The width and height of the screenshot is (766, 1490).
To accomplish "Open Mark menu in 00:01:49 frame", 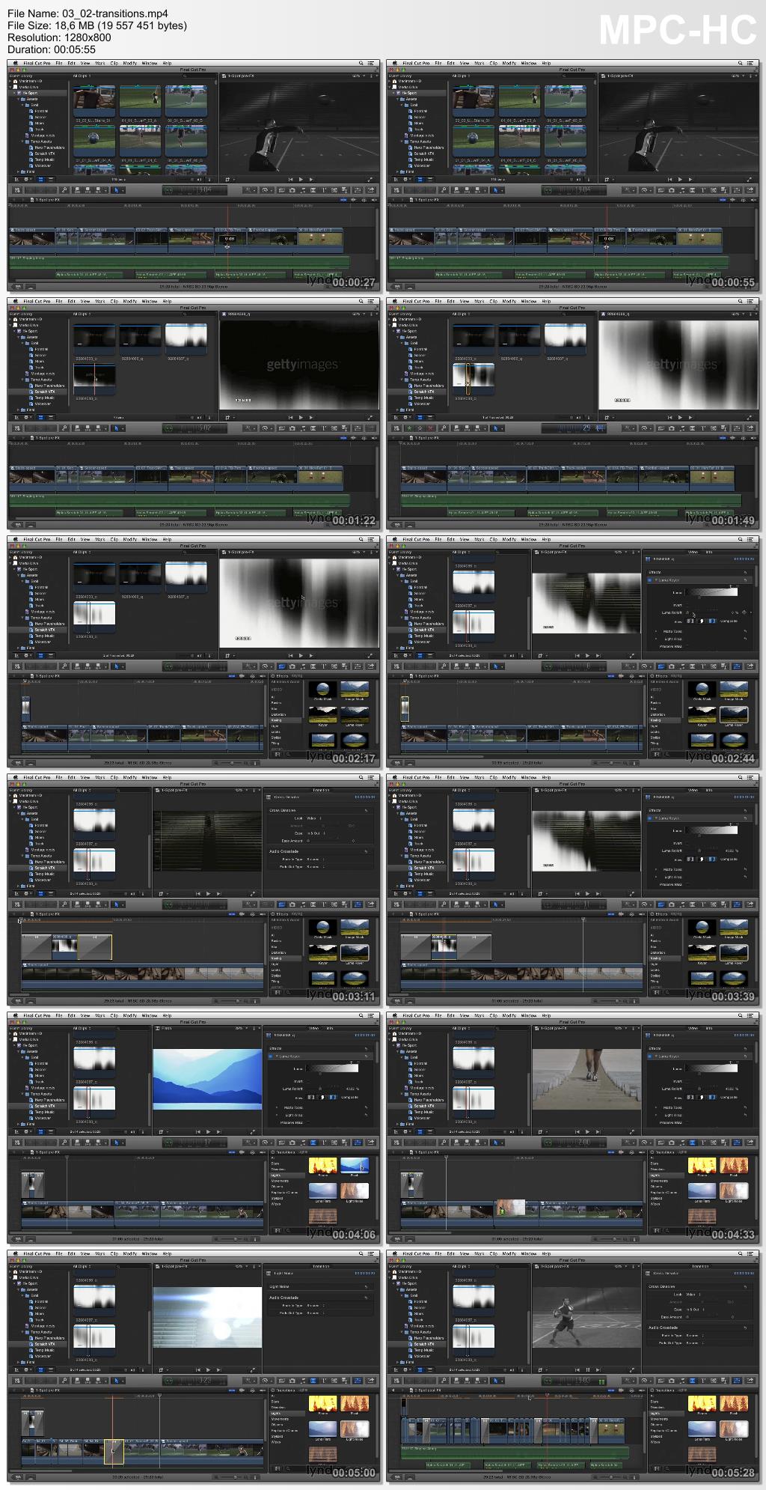I will click(479, 301).
